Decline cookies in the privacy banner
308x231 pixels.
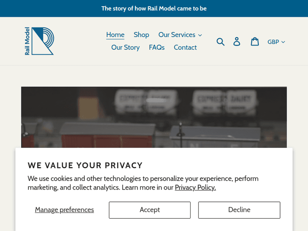[239, 210]
